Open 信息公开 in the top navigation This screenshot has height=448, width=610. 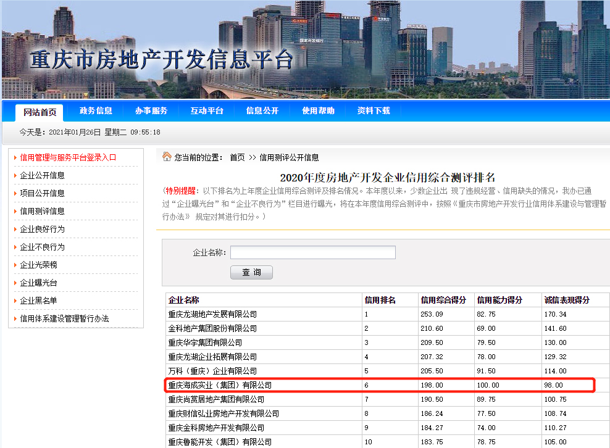click(262, 111)
